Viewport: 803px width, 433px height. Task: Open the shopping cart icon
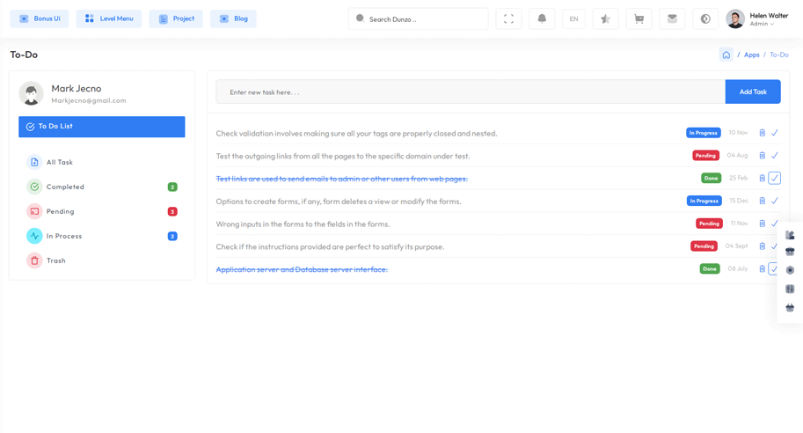pyautogui.click(x=639, y=18)
